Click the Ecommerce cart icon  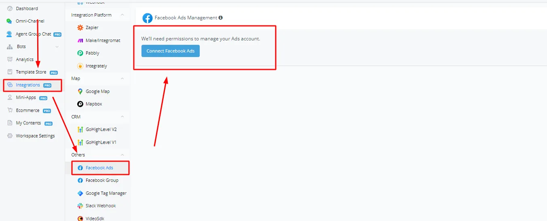tap(10, 110)
